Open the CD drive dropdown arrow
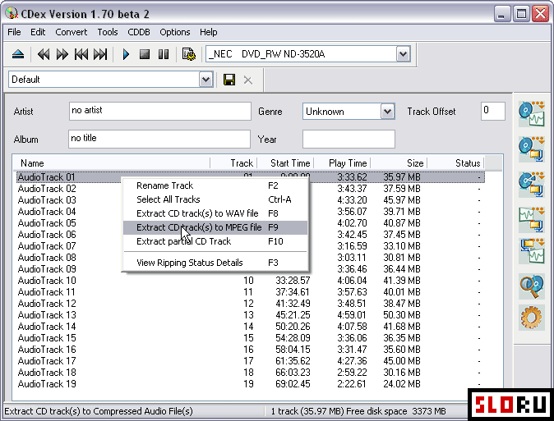This screenshot has width=554, height=421. click(x=403, y=54)
